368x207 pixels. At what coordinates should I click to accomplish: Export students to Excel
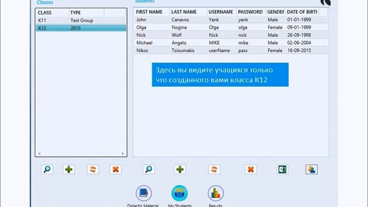[282, 169]
